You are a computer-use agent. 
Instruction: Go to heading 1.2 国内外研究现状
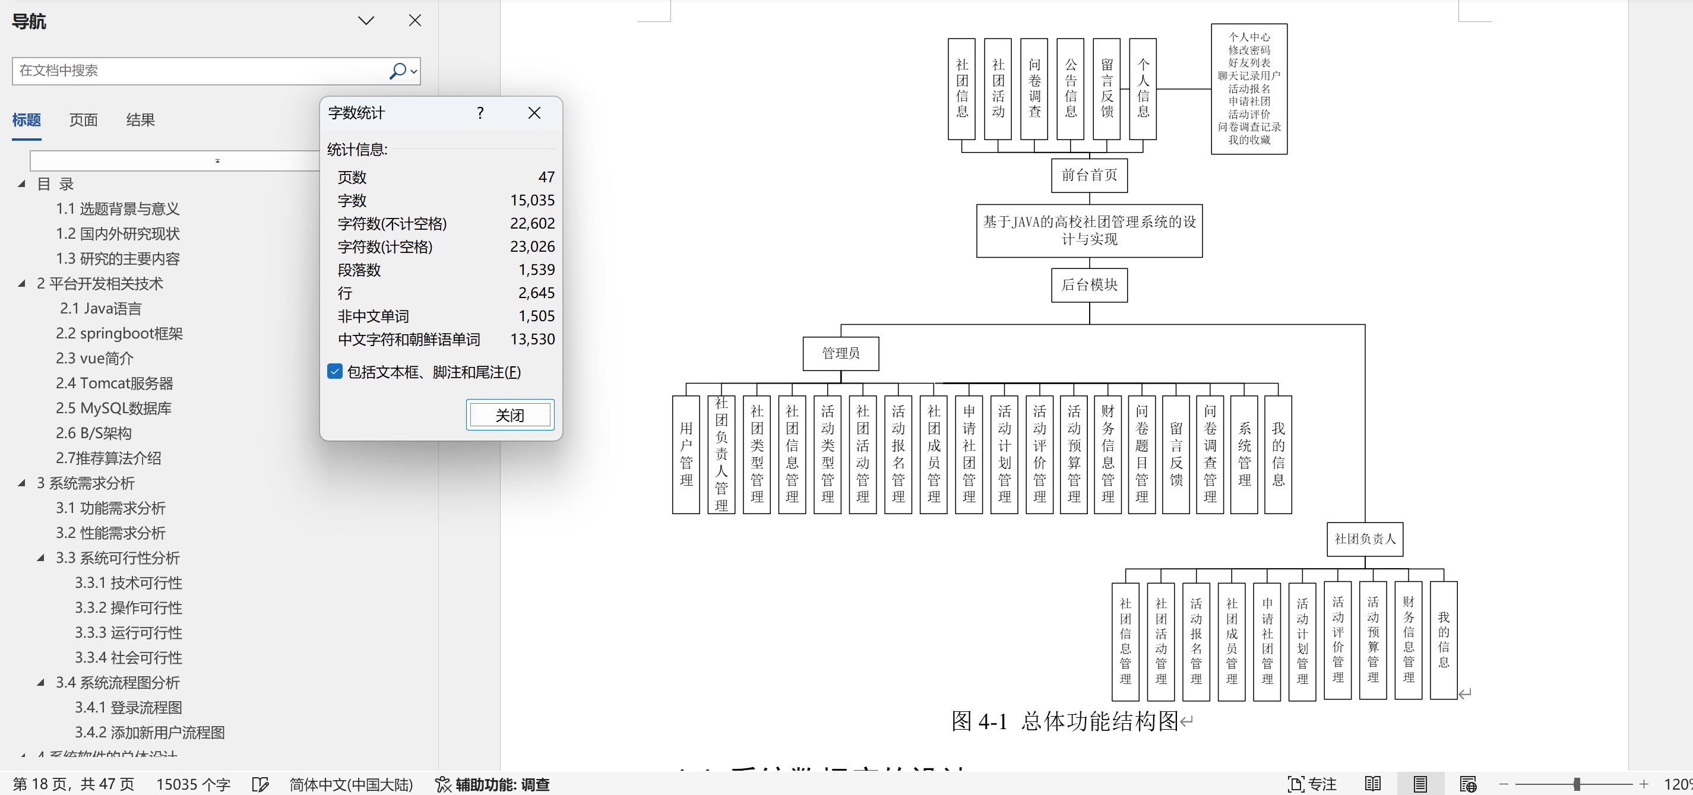pyautogui.click(x=118, y=234)
